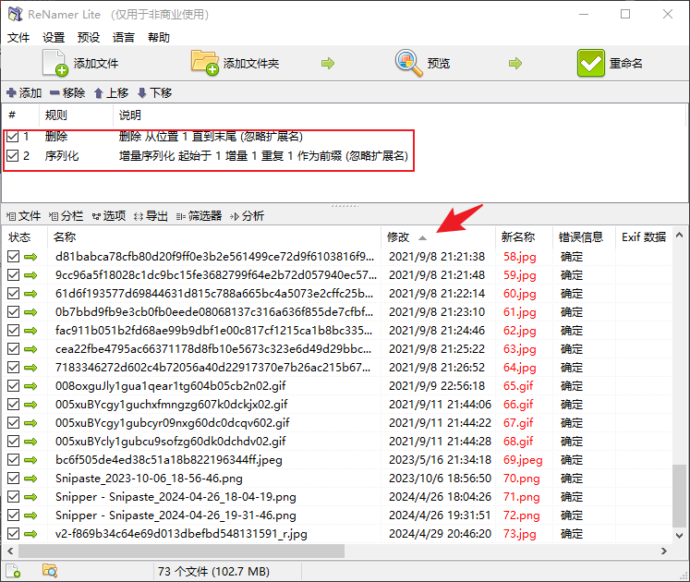This screenshot has width=690, height=582.
Task: Open the 筛选器 (Filters) dropdown
Action: coord(199,216)
